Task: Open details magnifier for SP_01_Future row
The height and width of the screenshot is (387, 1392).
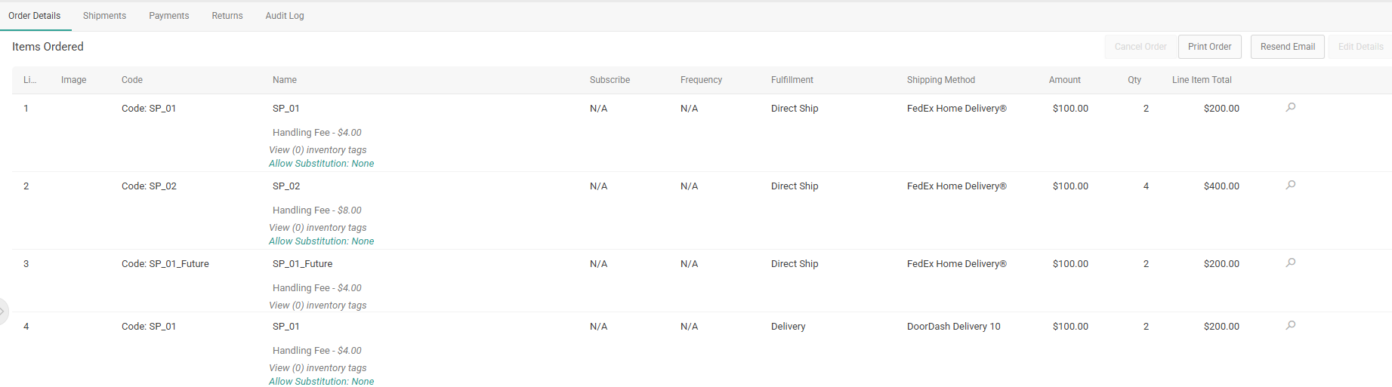Action: 1291,263
